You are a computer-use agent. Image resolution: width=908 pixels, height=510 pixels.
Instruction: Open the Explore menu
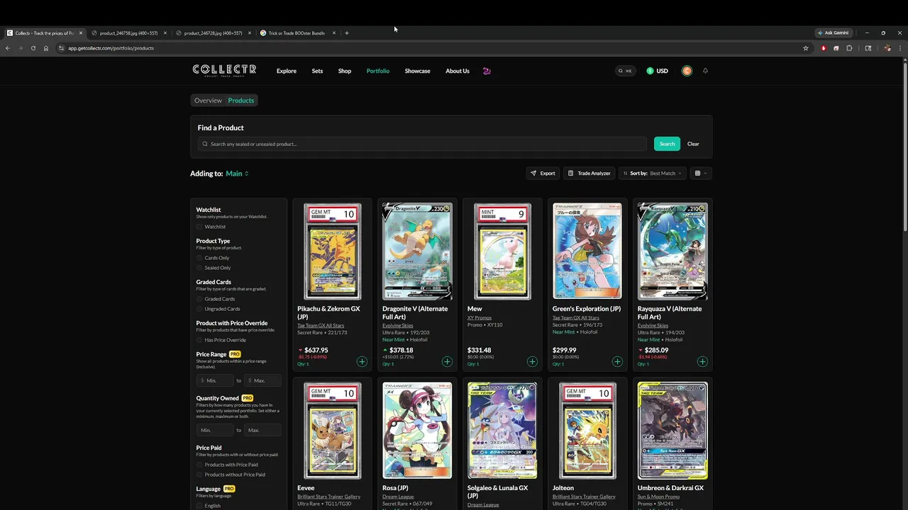click(x=287, y=71)
